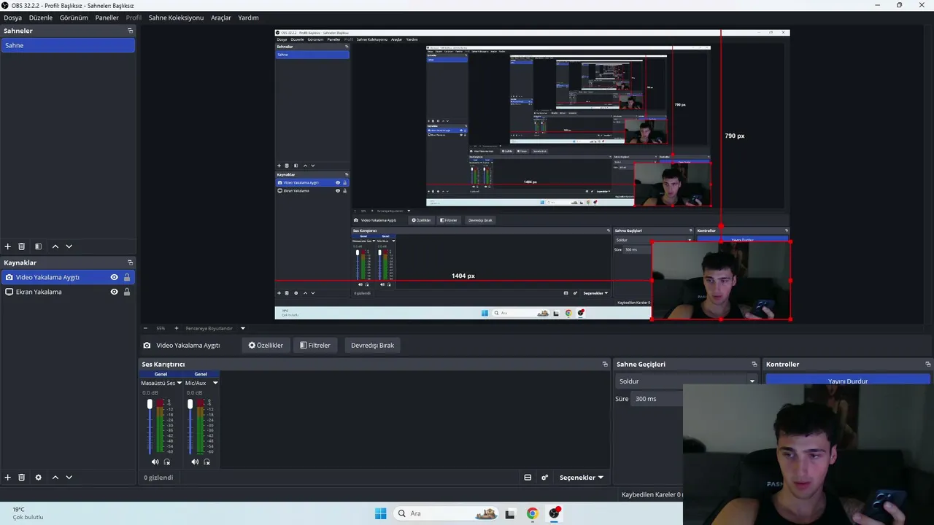Screen dimensions: 934x525
Task: Delete the selected source with the trash icon
Action: click(x=22, y=478)
